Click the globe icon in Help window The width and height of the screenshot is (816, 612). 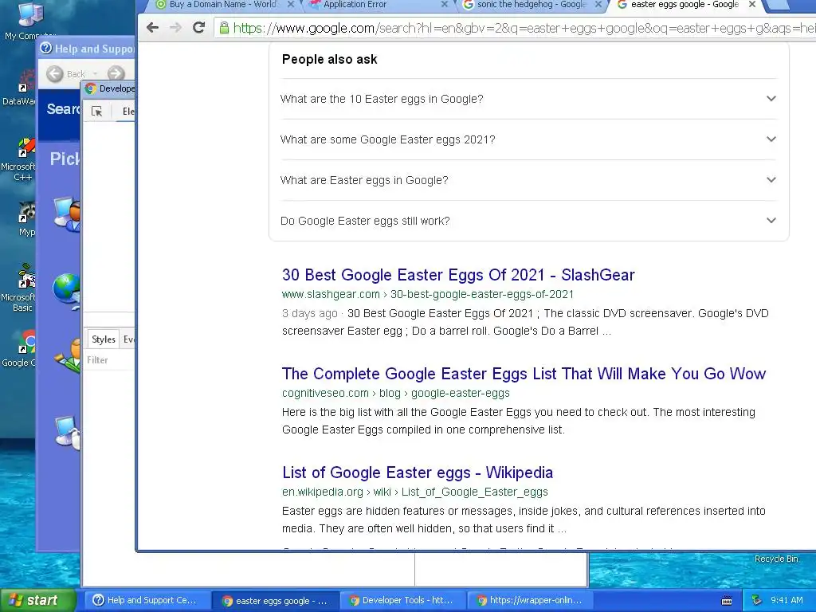[67, 290]
